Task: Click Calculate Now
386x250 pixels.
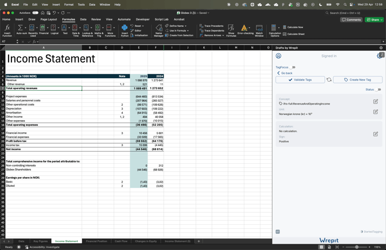Action: coord(293,27)
